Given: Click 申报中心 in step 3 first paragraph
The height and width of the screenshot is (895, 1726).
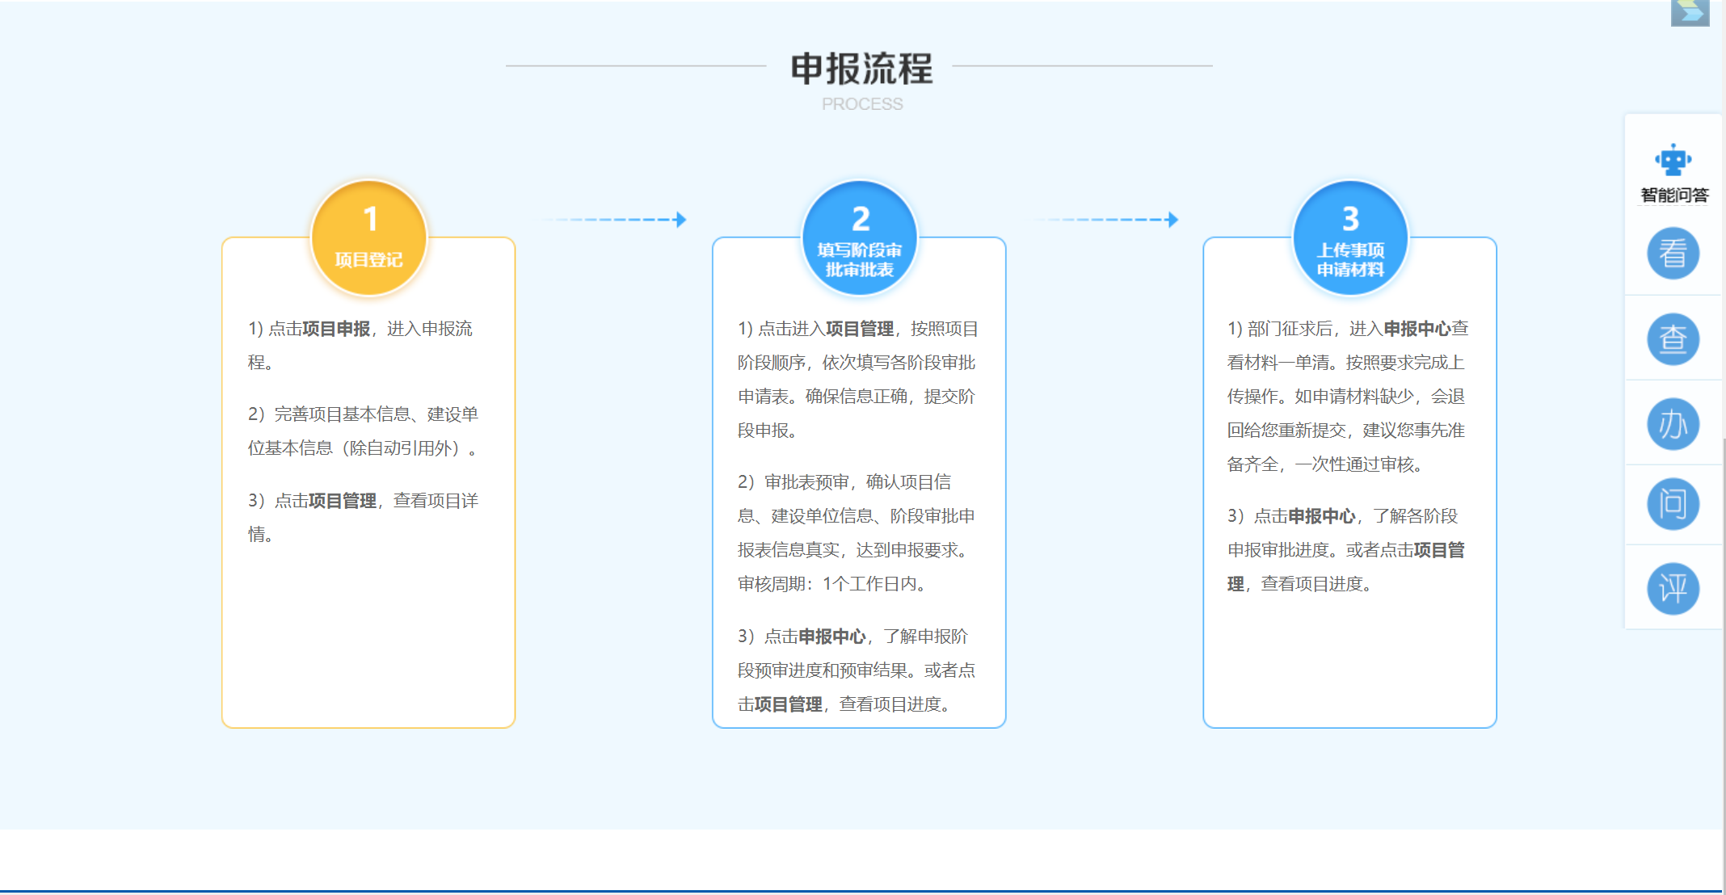Looking at the screenshot, I should click(1417, 329).
